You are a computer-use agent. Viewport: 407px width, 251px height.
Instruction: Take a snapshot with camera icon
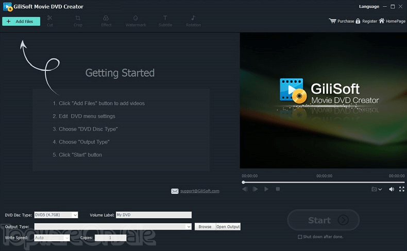(374, 189)
